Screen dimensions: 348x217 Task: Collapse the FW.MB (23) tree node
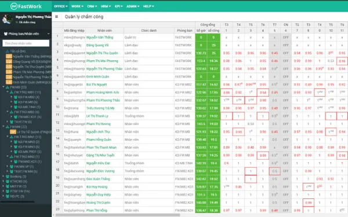click(3, 87)
